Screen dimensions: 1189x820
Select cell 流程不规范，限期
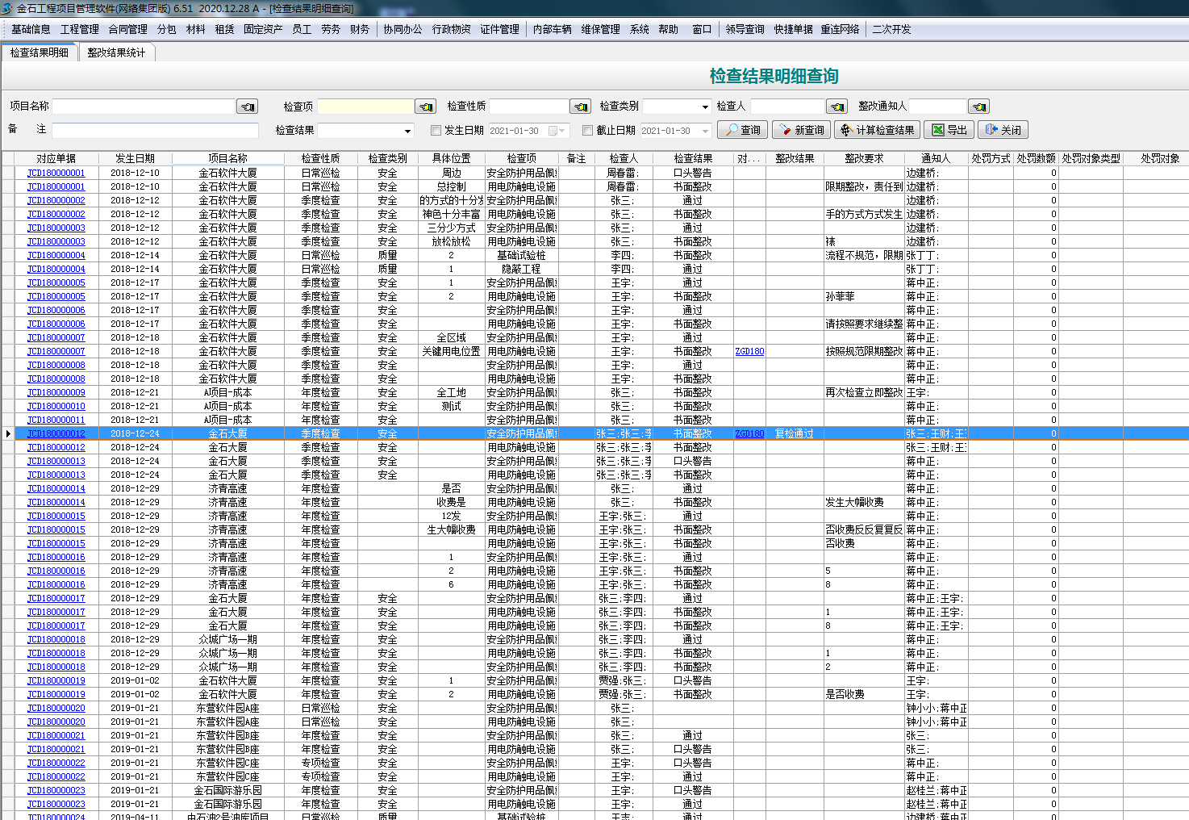(x=864, y=256)
